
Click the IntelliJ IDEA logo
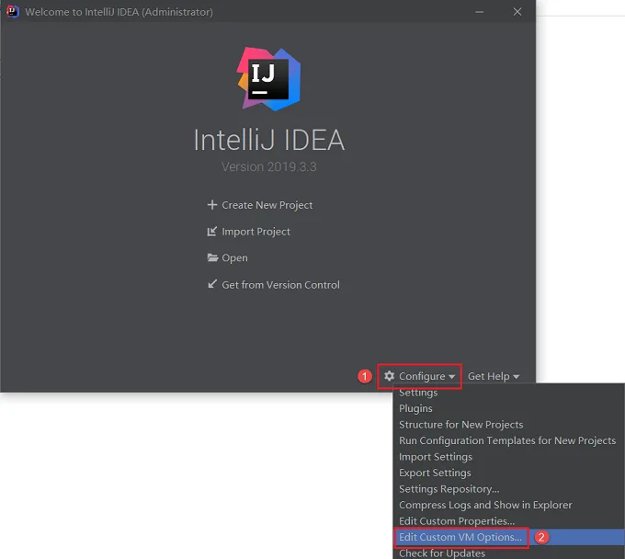(x=268, y=79)
